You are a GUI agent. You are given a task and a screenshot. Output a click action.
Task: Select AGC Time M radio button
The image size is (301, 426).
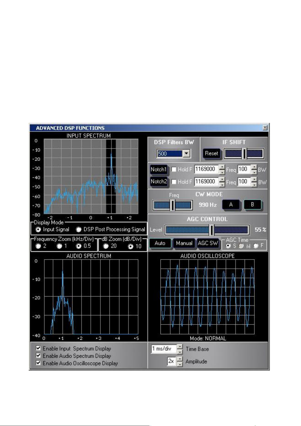point(241,246)
